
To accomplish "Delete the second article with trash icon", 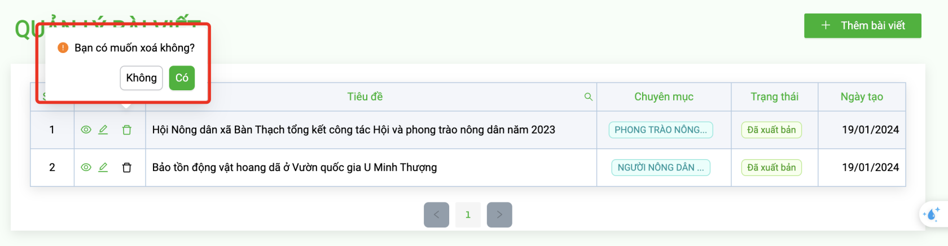I will (127, 168).
